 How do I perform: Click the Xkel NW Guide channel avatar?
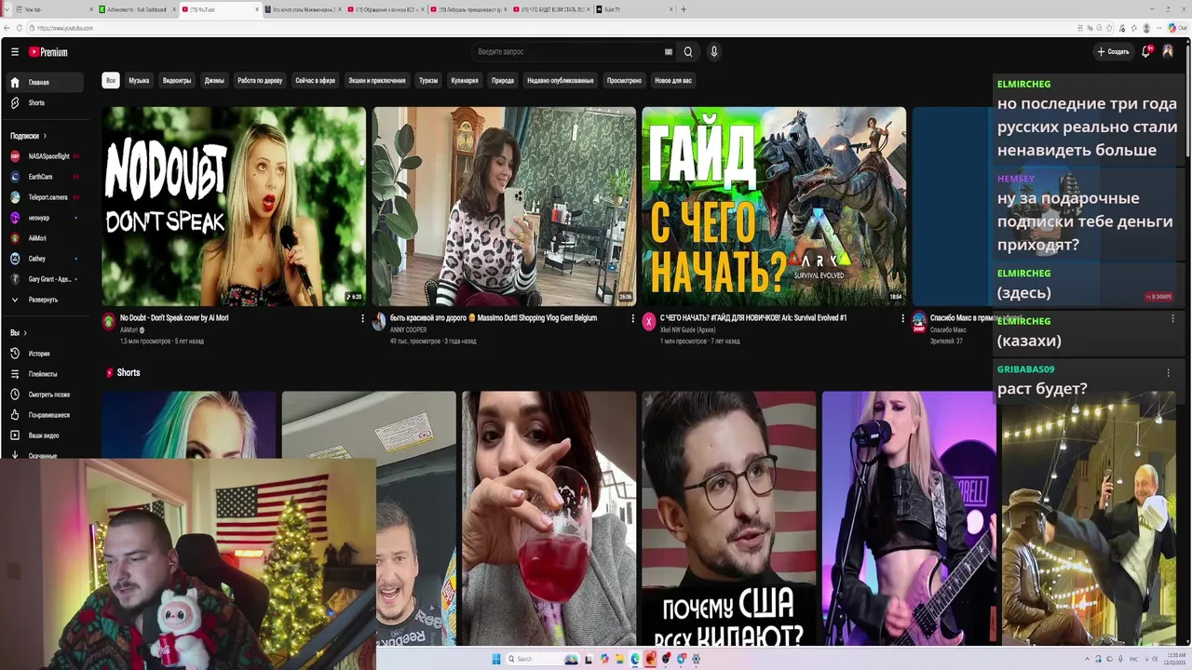(x=649, y=322)
